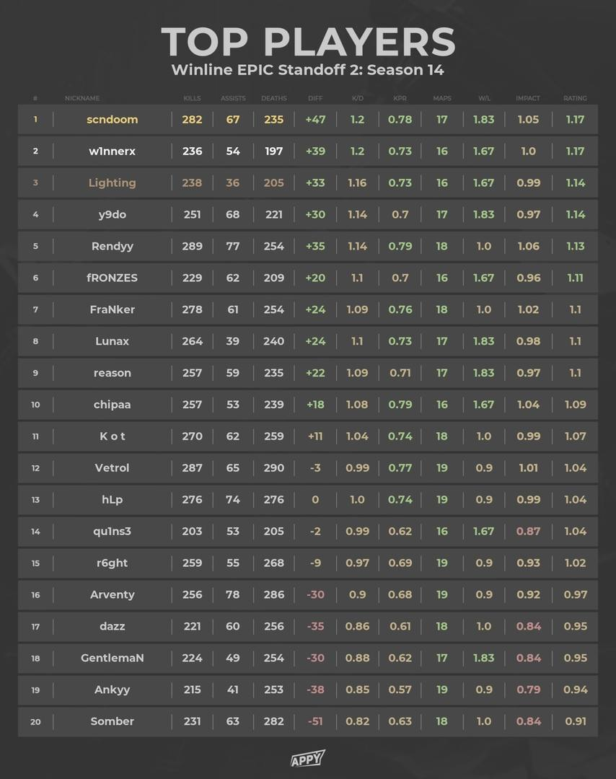The width and height of the screenshot is (616, 779).
Task: Select the nickname FraNker
Action: click(x=113, y=309)
